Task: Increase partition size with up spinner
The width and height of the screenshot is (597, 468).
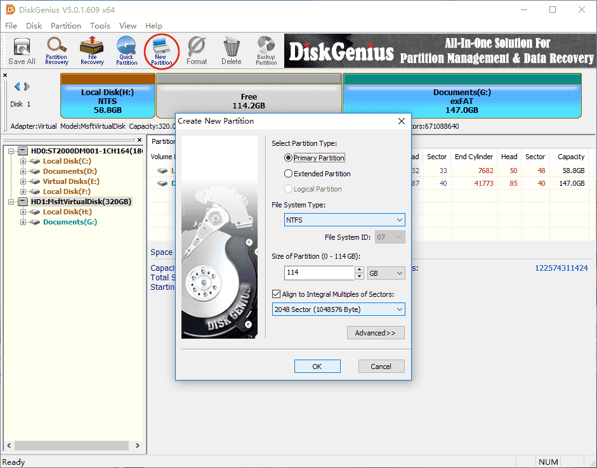Action: pyautogui.click(x=359, y=270)
